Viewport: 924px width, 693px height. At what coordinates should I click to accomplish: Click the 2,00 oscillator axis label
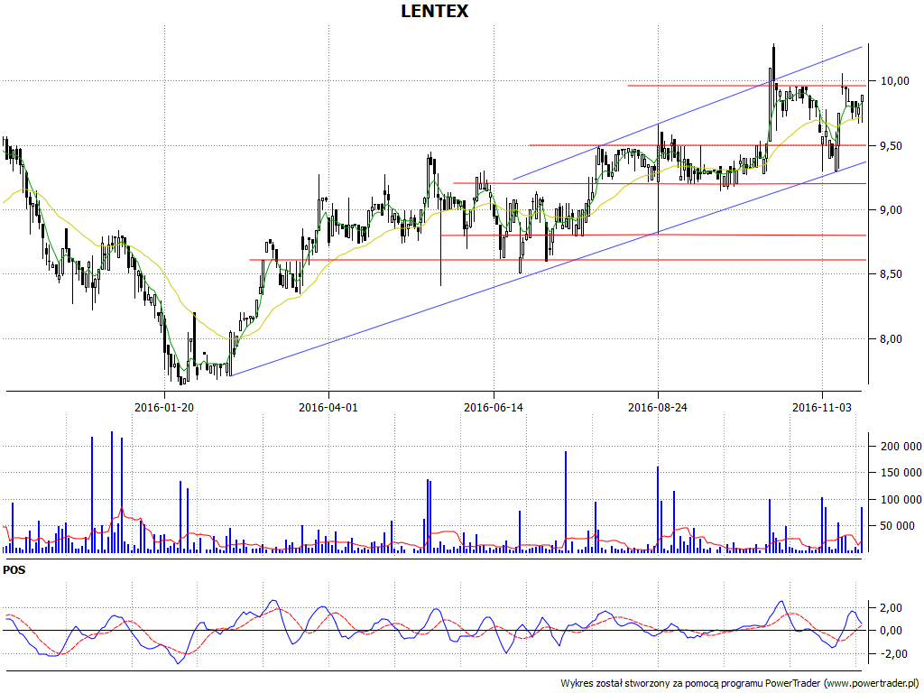click(x=891, y=607)
